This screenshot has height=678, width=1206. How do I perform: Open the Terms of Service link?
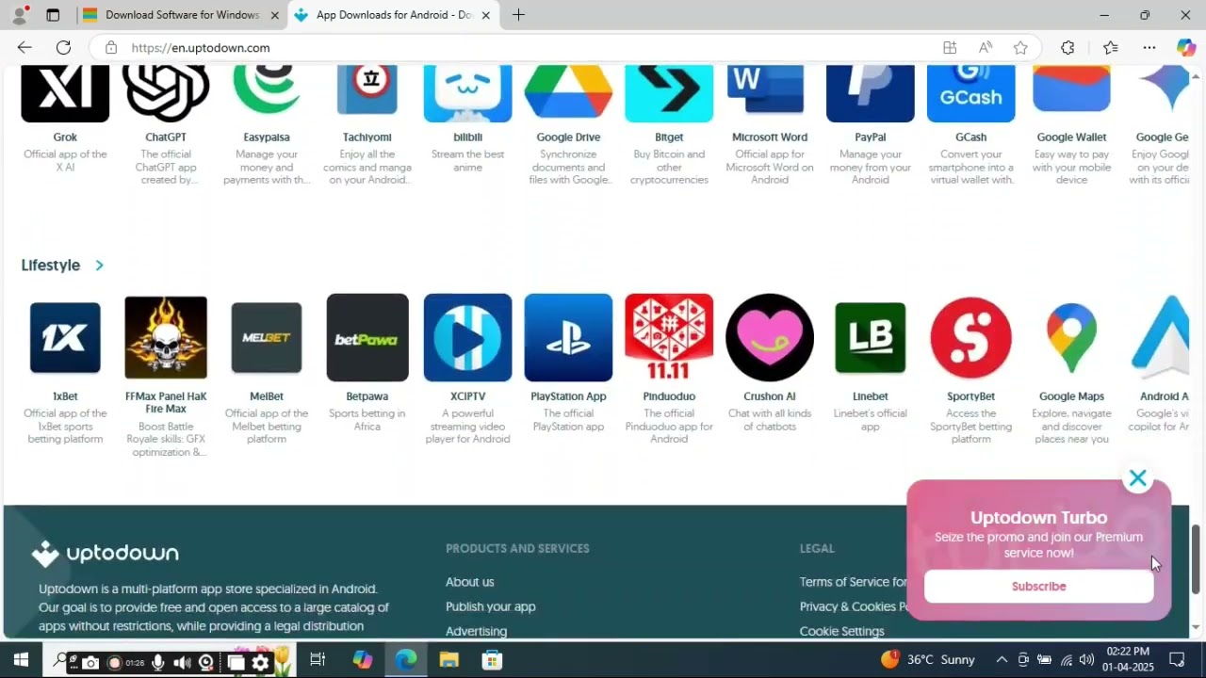[853, 582]
